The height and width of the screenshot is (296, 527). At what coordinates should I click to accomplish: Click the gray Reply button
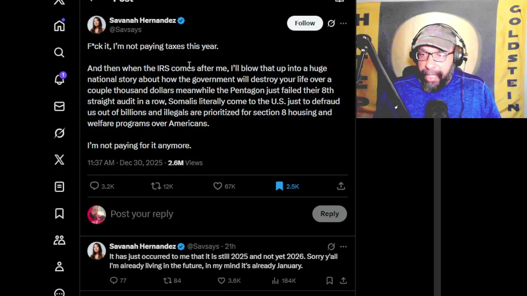tap(329, 214)
